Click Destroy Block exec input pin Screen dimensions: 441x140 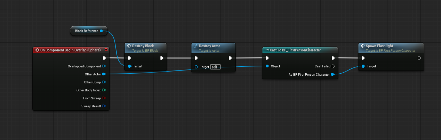click(130, 58)
